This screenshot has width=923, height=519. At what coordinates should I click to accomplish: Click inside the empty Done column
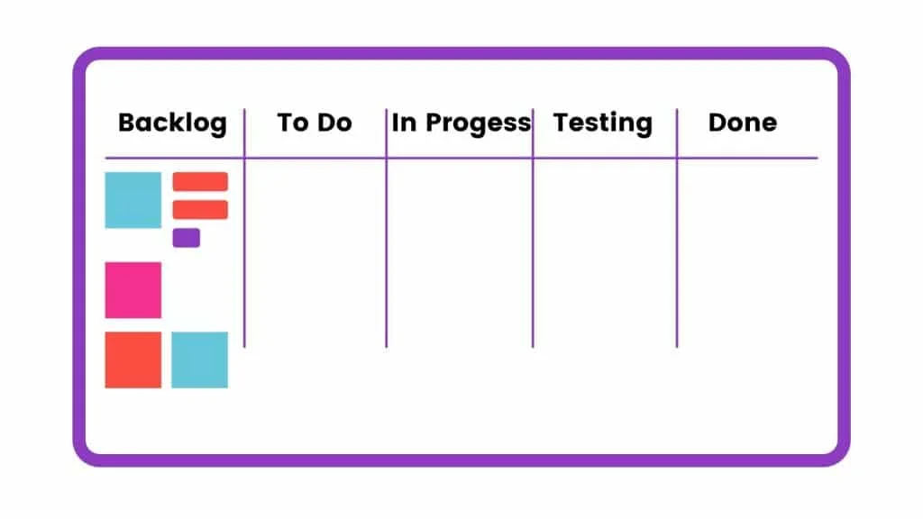click(746, 252)
